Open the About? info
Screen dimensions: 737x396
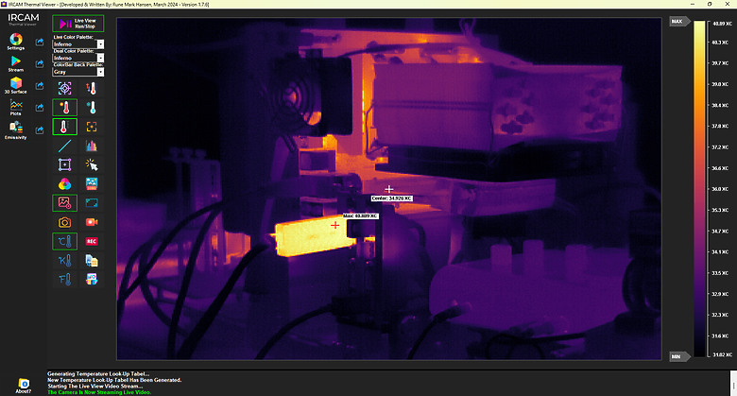[x=23, y=386]
